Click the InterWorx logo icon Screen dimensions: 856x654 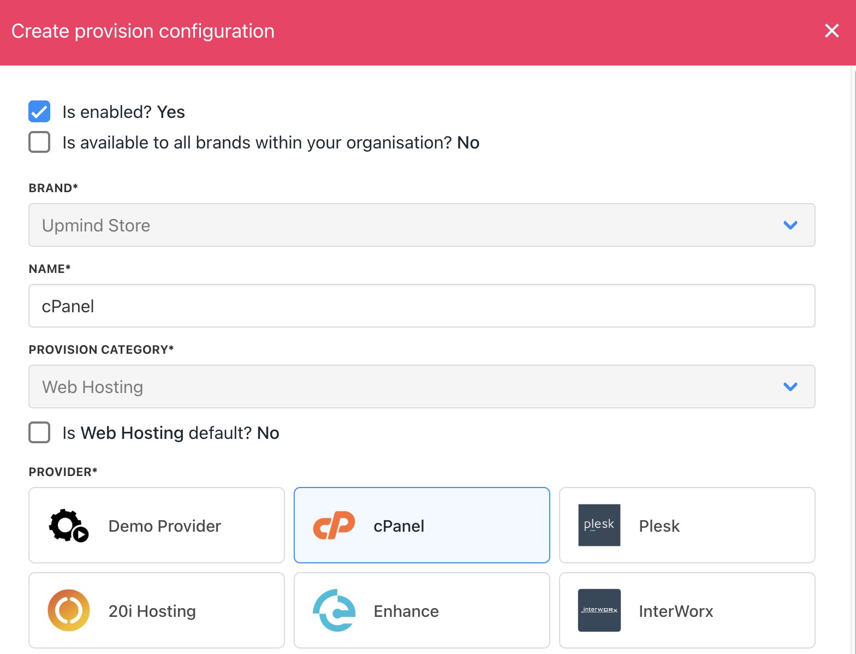(599, 610)
